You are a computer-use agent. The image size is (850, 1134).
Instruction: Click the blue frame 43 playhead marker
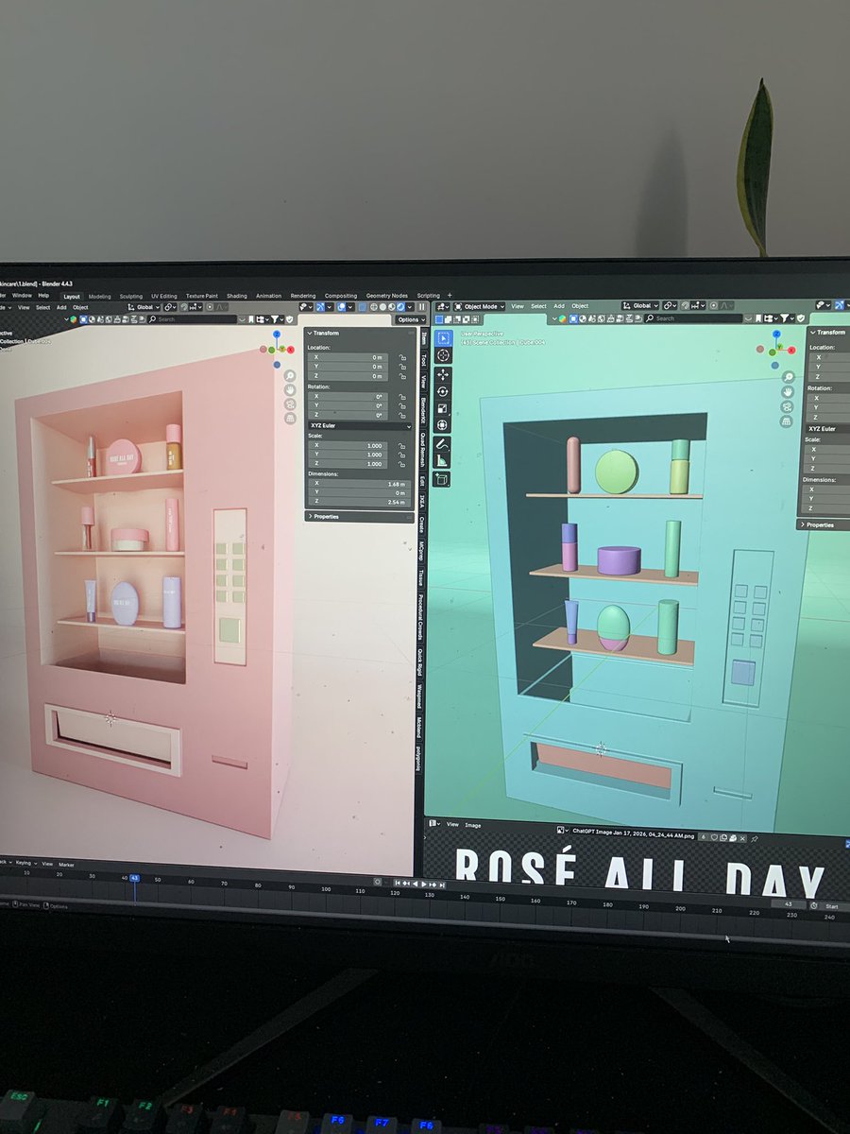pos(134,880)
